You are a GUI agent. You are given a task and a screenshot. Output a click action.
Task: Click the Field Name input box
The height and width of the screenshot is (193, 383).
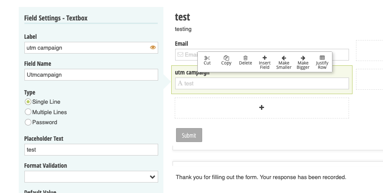(91, 75)
